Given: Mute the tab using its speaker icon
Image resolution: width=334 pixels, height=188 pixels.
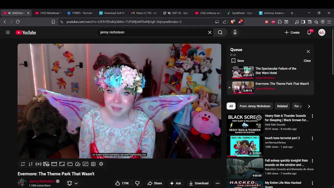Looking at the screenshot, I should click(x=9, y=13).
